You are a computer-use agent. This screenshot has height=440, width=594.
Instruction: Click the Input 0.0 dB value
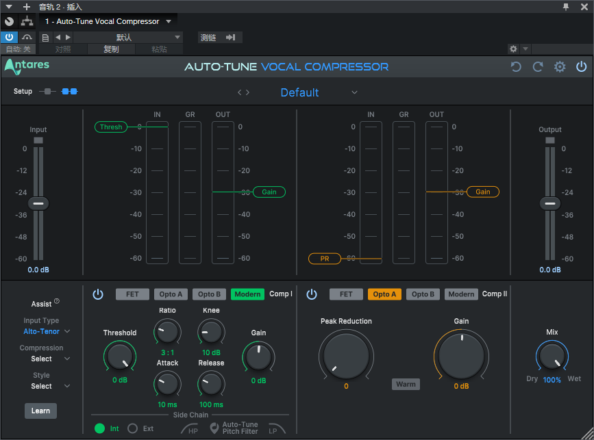tap(38, 270)
